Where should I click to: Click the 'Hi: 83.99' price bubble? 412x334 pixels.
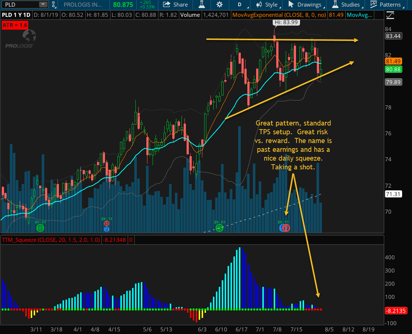tap(286, 22)
